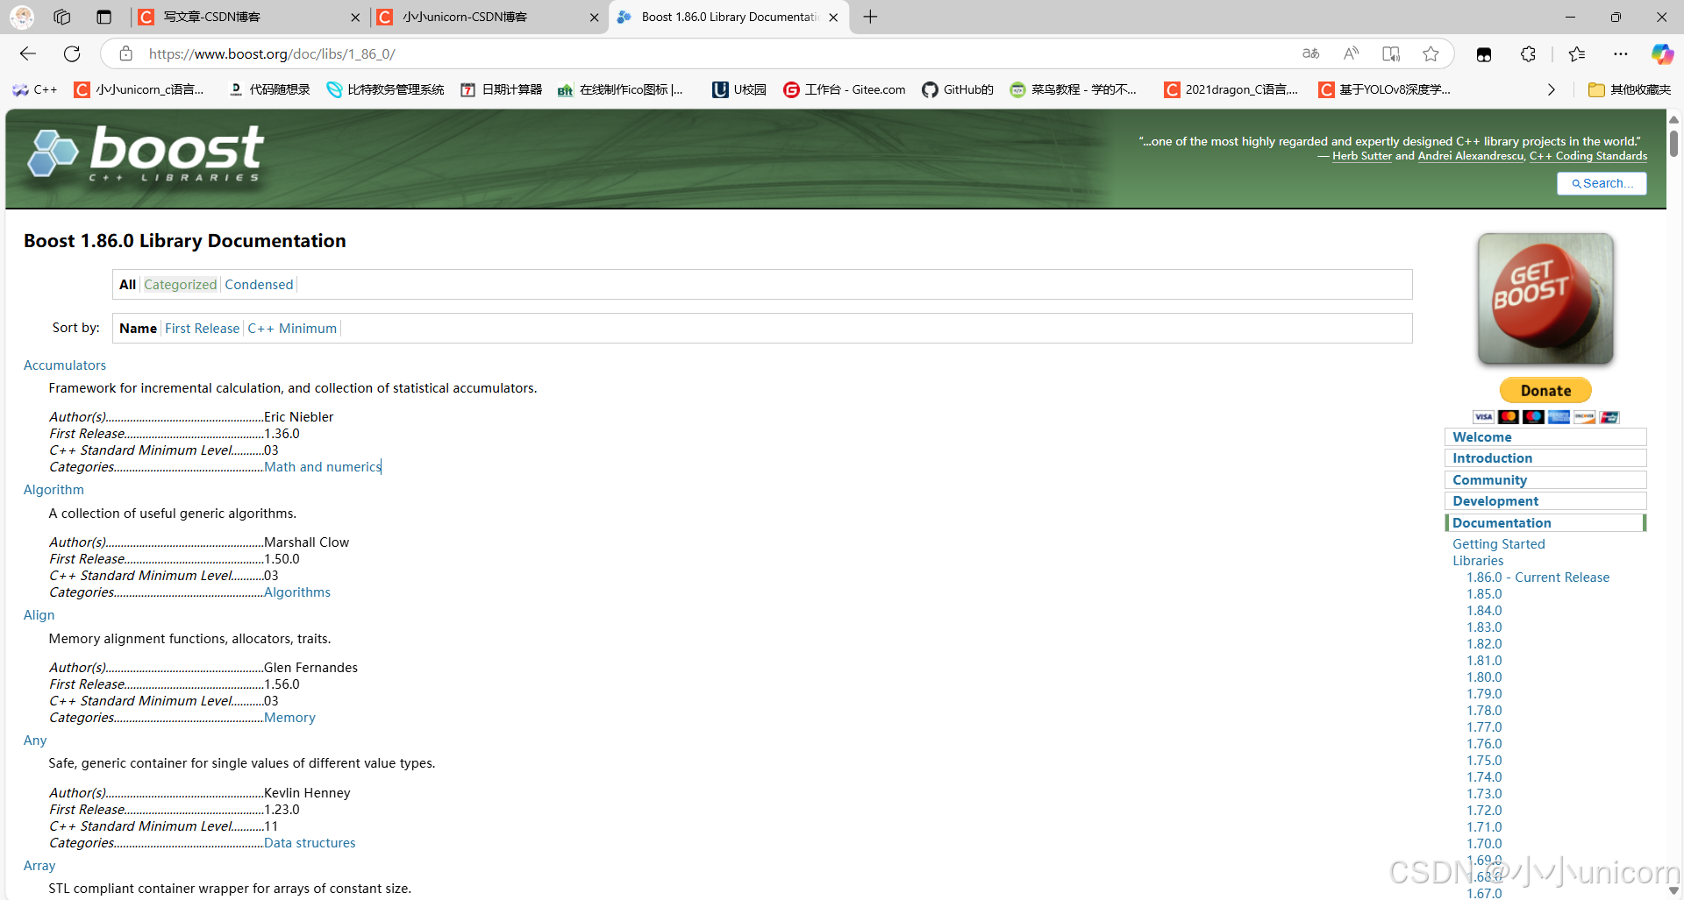Image resolution: width=1684 pixels, height=900 pixels.
Task: Click the browser back arrow
Action: [x=28, y=53]
